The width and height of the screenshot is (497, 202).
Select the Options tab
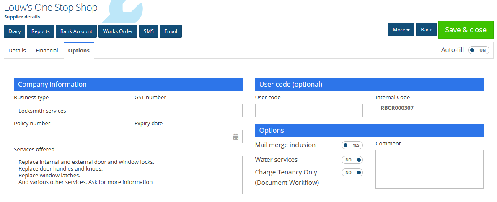point(79,50)
